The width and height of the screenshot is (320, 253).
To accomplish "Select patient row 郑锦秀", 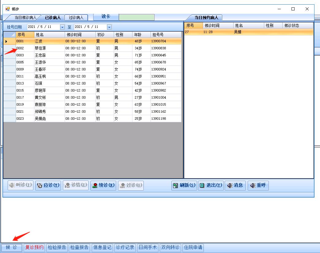I will coord(93,111).
